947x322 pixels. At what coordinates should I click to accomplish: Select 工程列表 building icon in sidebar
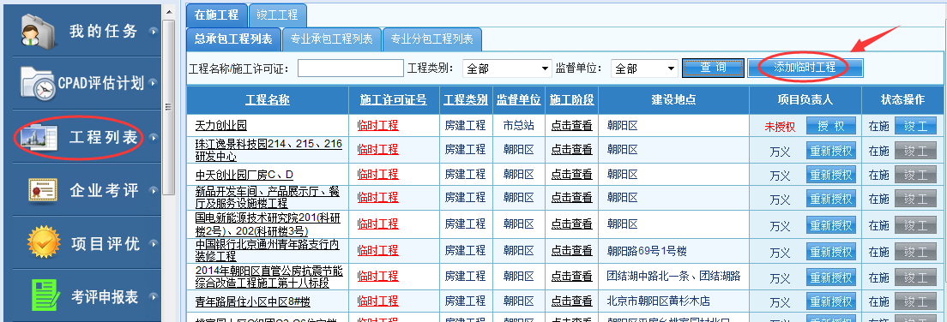[39, 138]
